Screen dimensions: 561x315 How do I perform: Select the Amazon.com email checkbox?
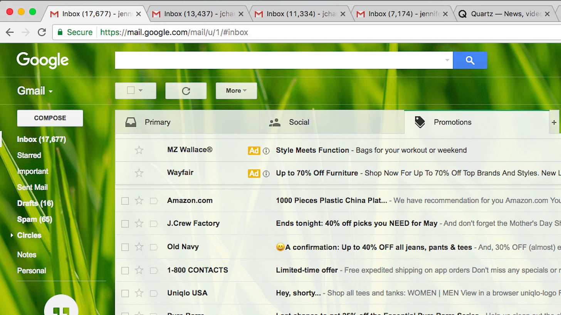125,201
